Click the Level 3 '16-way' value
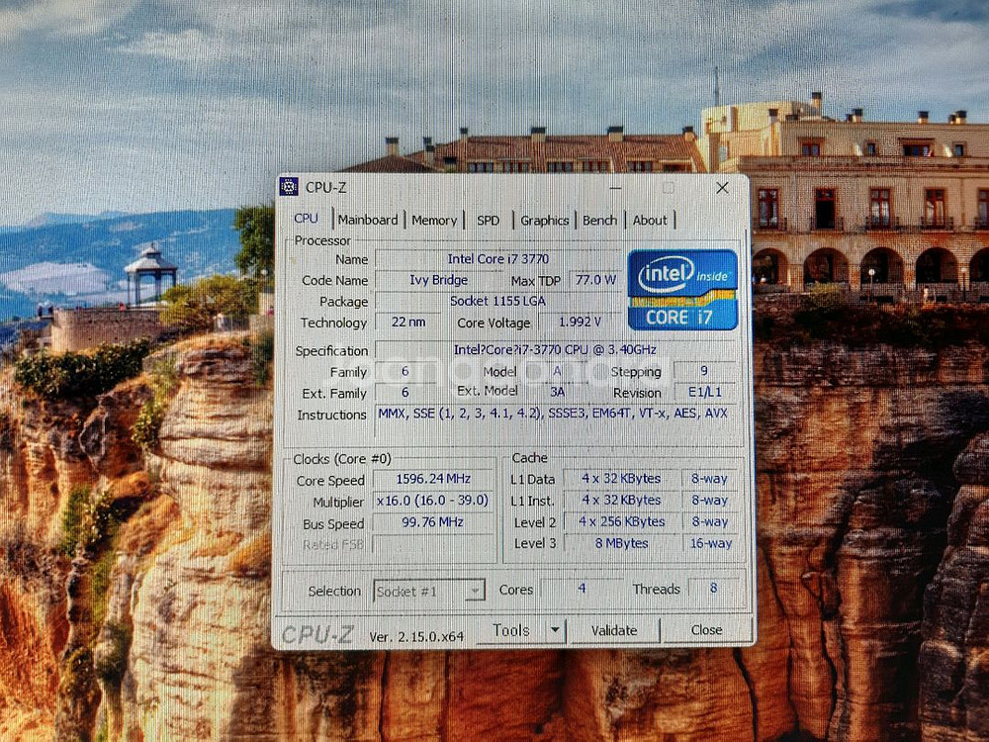Screen dimensions: 989x742 pyautogui.click(x=711, y=542)
